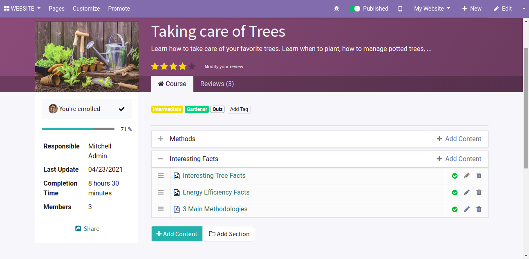Open mobile preview phone icon
The width and height of the screenshot is (529, 259).
coord(400,9)
